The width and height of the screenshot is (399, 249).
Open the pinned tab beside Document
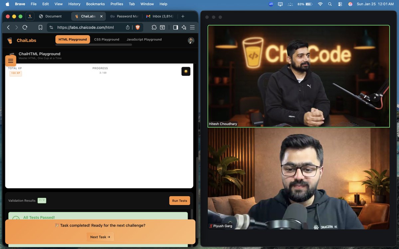point(30,16)
